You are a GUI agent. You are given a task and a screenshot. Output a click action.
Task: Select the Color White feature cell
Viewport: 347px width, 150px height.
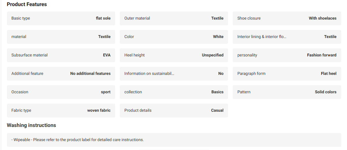pos(174,37)
